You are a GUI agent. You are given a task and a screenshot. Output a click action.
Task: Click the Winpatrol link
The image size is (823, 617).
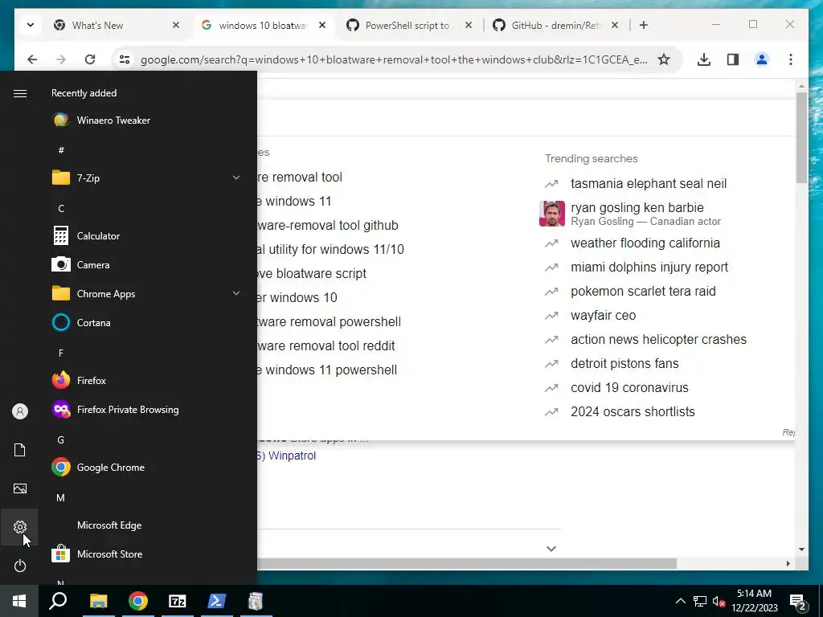click(x=292, y=456)
